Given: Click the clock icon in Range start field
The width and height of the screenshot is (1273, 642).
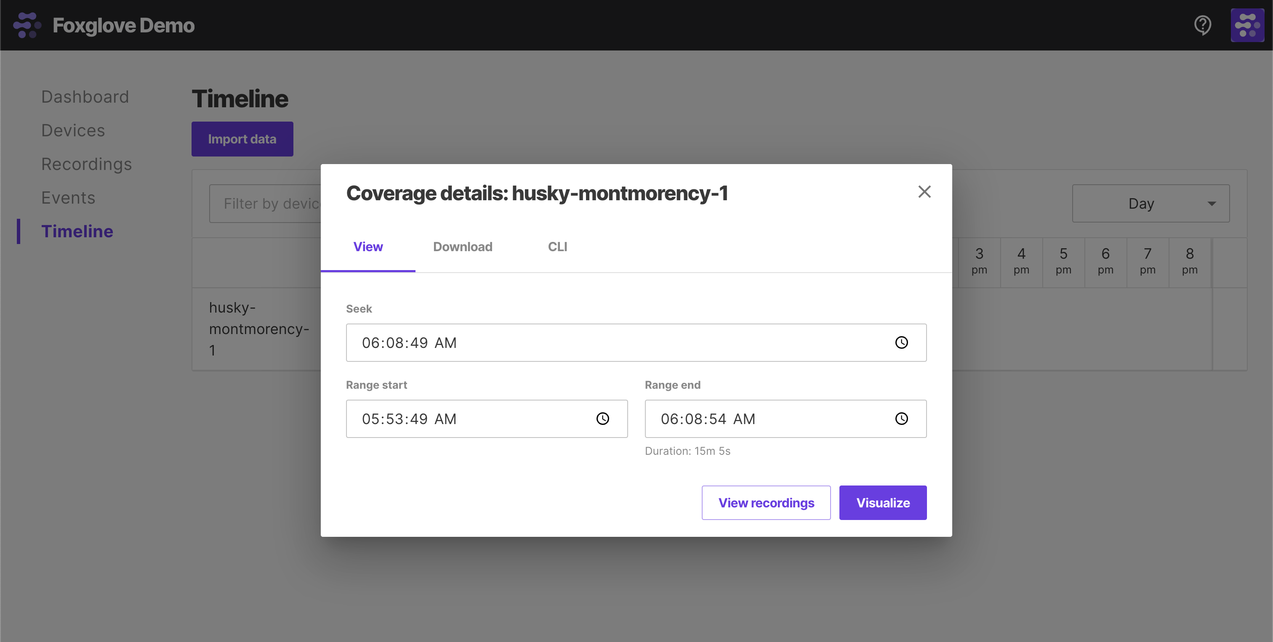Looking at the screenshot, I should (602, 419).
